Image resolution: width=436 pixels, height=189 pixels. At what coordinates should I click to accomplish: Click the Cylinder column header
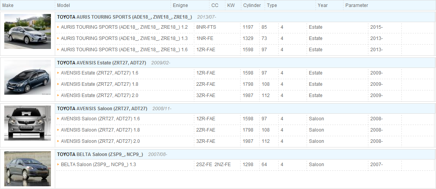point(252,5)
